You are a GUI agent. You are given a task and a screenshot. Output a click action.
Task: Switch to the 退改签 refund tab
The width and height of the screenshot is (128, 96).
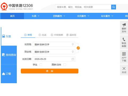(71, 35)
